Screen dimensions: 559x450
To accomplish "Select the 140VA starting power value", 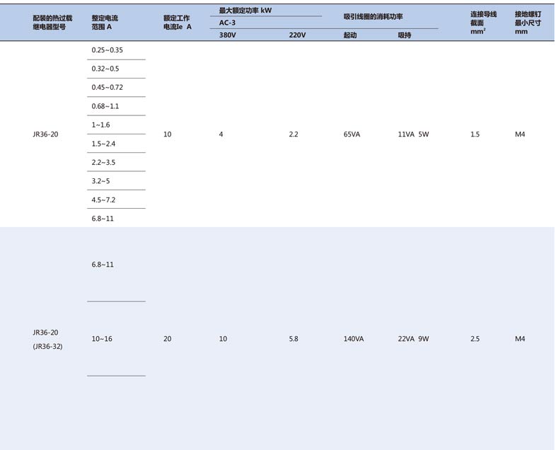I will 353,339.
